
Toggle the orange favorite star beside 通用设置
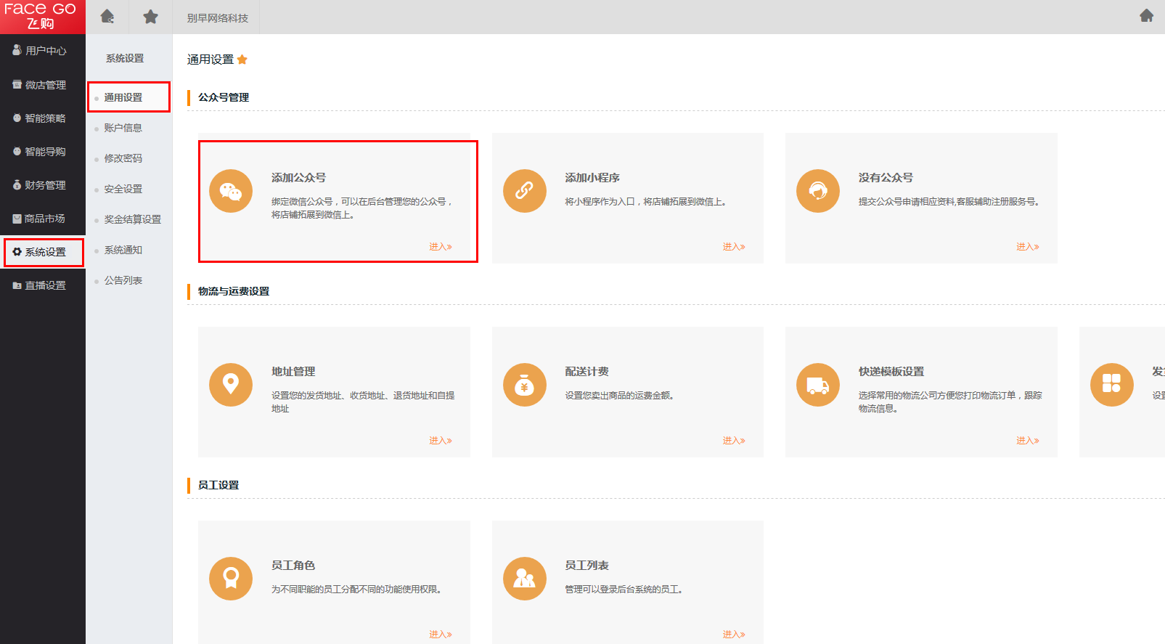(242, 60)
